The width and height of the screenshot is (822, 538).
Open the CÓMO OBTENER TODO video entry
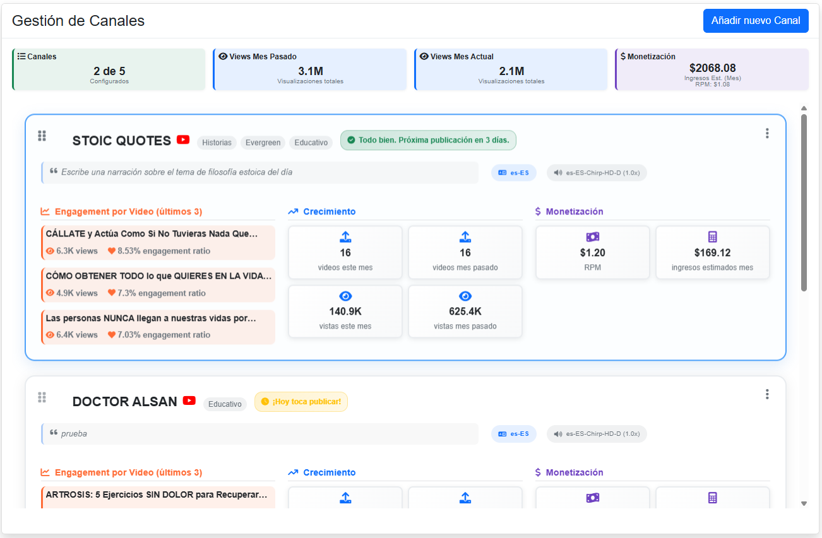point(158,284)
